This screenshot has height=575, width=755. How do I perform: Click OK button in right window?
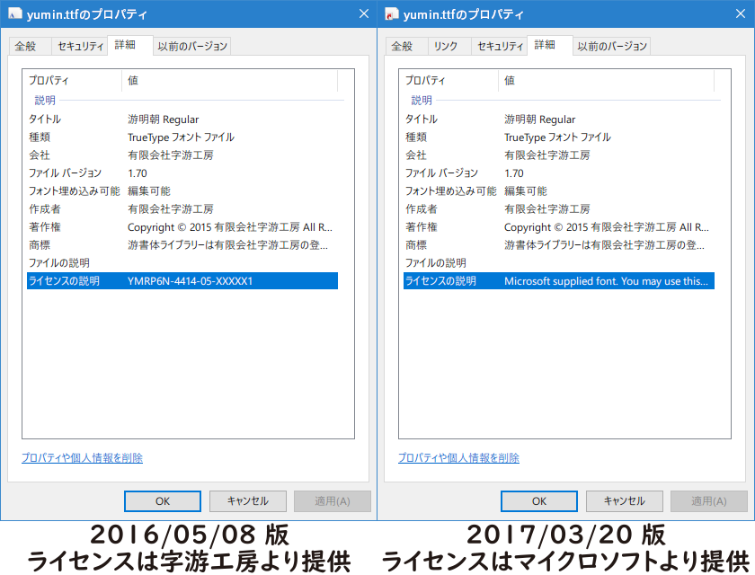tap(539, 501)
